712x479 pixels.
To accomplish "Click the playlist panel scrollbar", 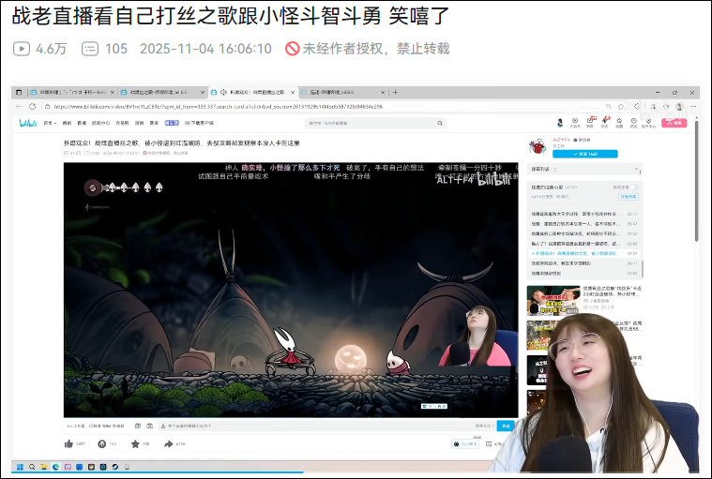I will tap(643, 268).
